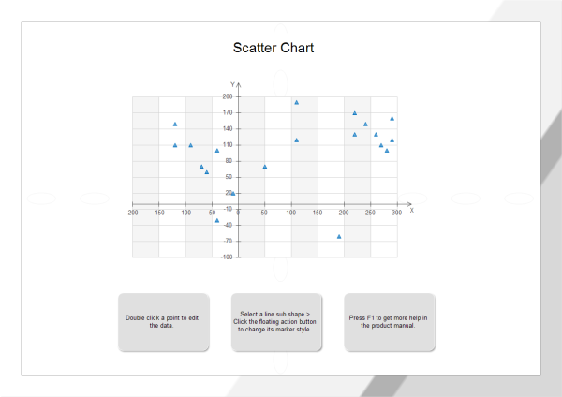Click the X axis label letter
This screenshot has width=562, height=397.
point(412,211)
